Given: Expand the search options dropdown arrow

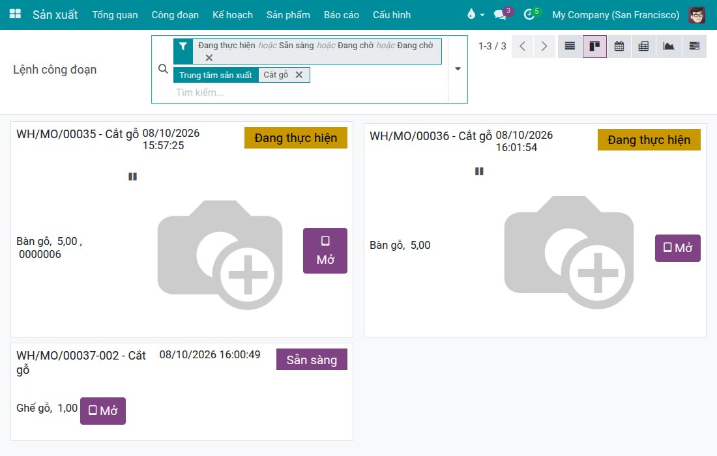Looking at the screenshot, I should pyautogui.click(x=458, y=69).
